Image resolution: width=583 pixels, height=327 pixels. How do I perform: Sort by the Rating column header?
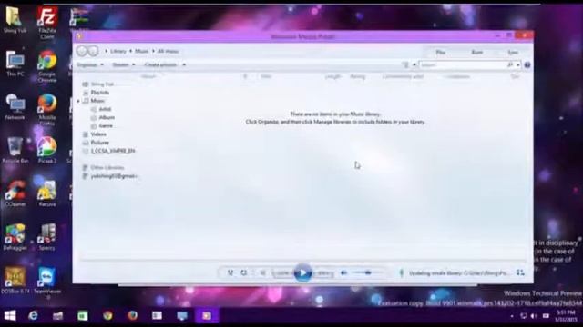coord(358,76)
